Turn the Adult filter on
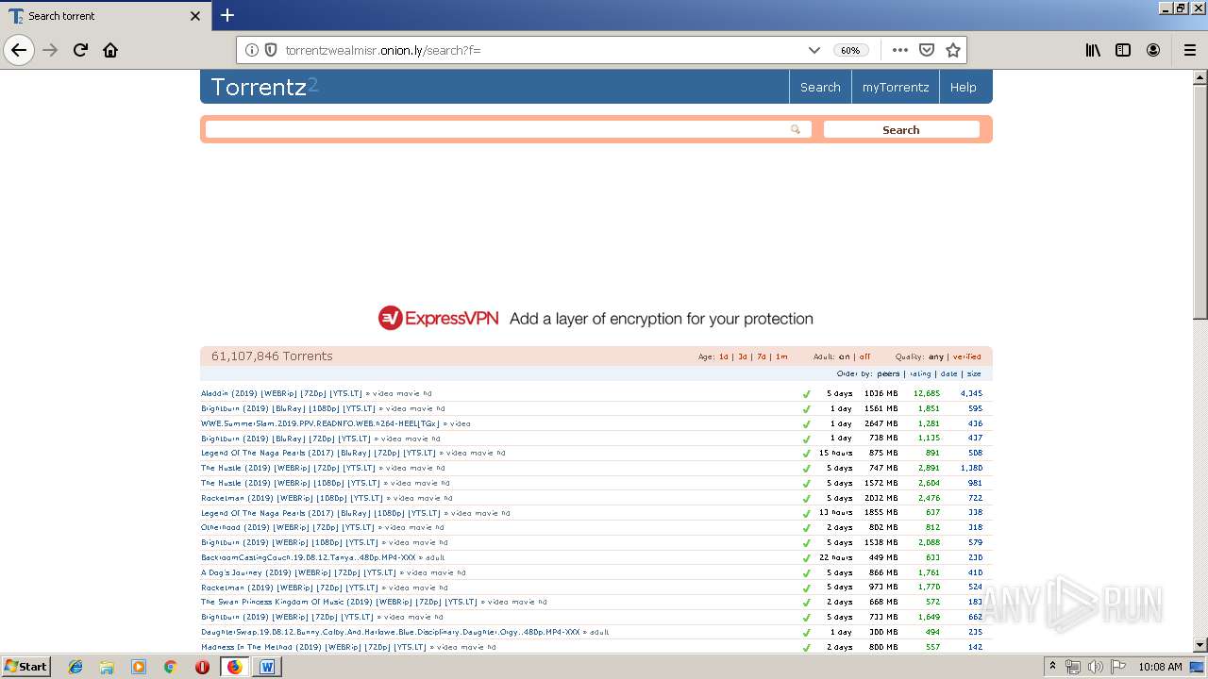1208x679 pixels. pyautogui.click(x=845, y=356)
